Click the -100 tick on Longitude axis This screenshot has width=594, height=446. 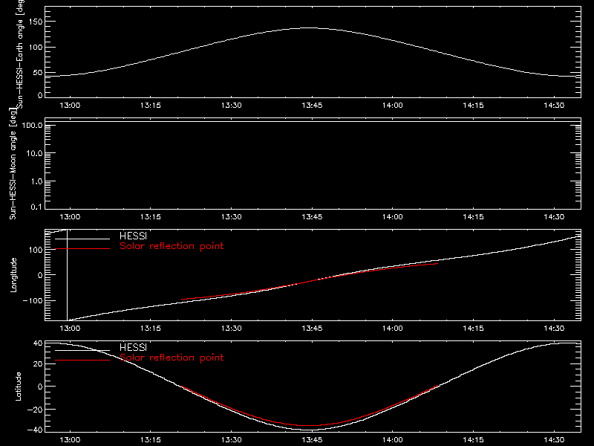click(33, 300)
